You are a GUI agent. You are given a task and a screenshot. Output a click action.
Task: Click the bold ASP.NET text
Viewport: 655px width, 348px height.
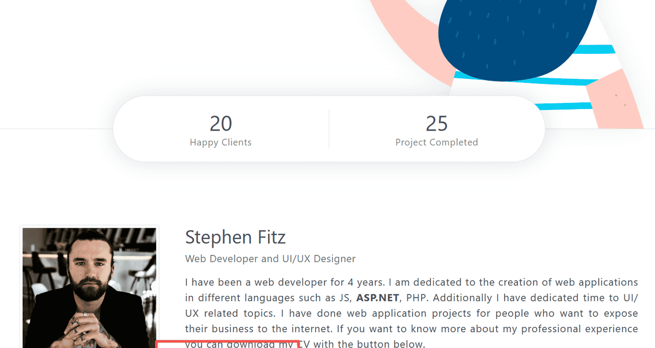379,298
